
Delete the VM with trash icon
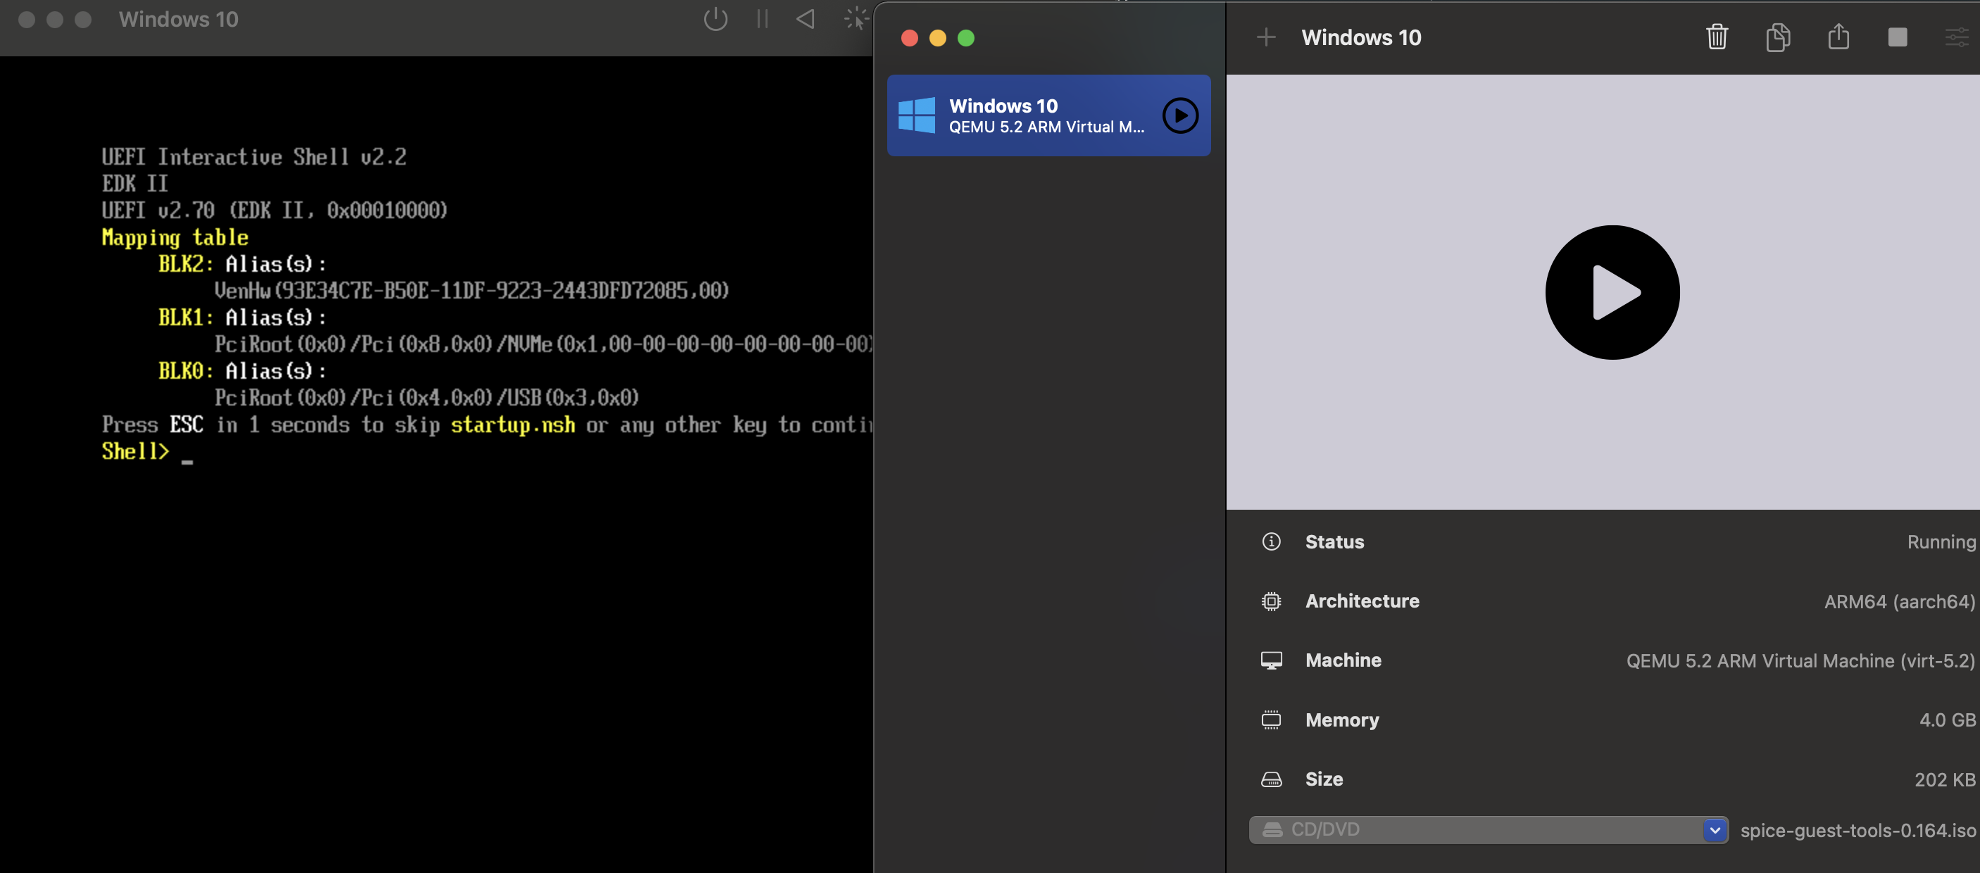pos(1717,37)
